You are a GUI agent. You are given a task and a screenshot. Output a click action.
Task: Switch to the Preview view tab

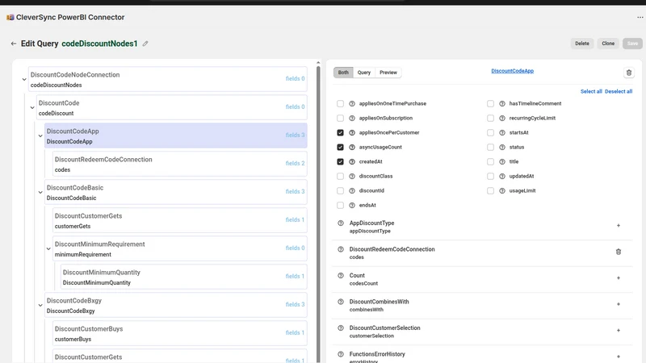tap(388, 73)
